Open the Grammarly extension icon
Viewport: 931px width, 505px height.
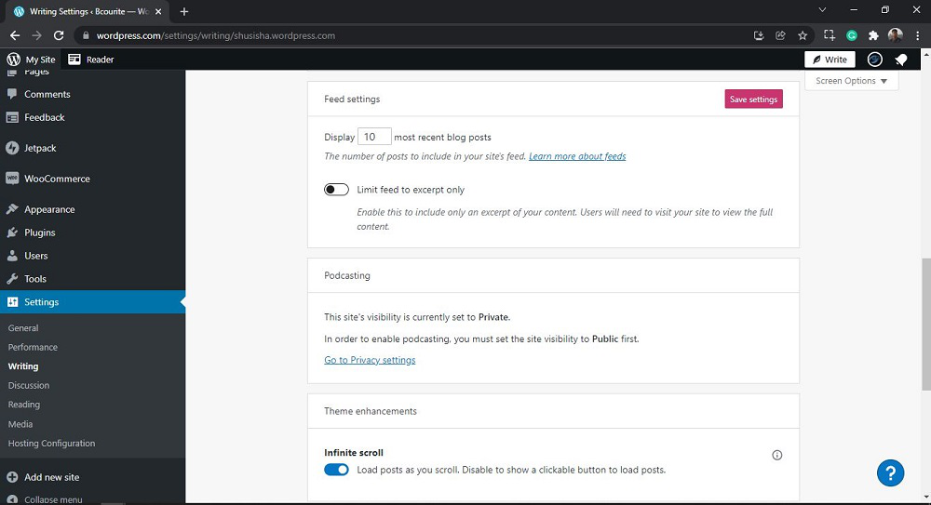tap(851, 35)
